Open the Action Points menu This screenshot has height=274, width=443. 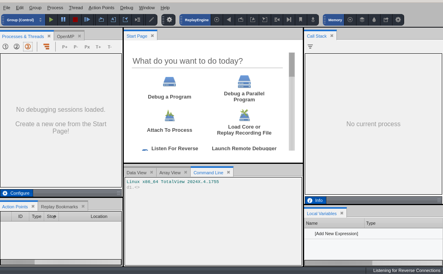point(101,8)
